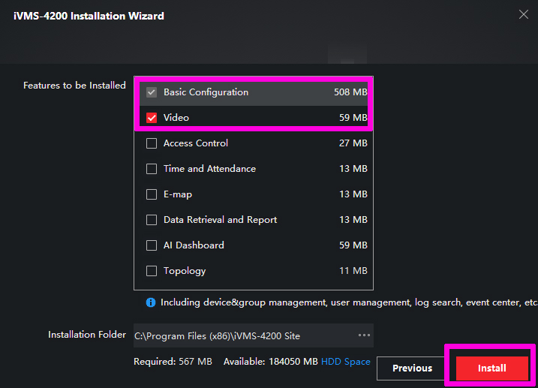Click the blue info icon below the feature list

coord(151,302)
